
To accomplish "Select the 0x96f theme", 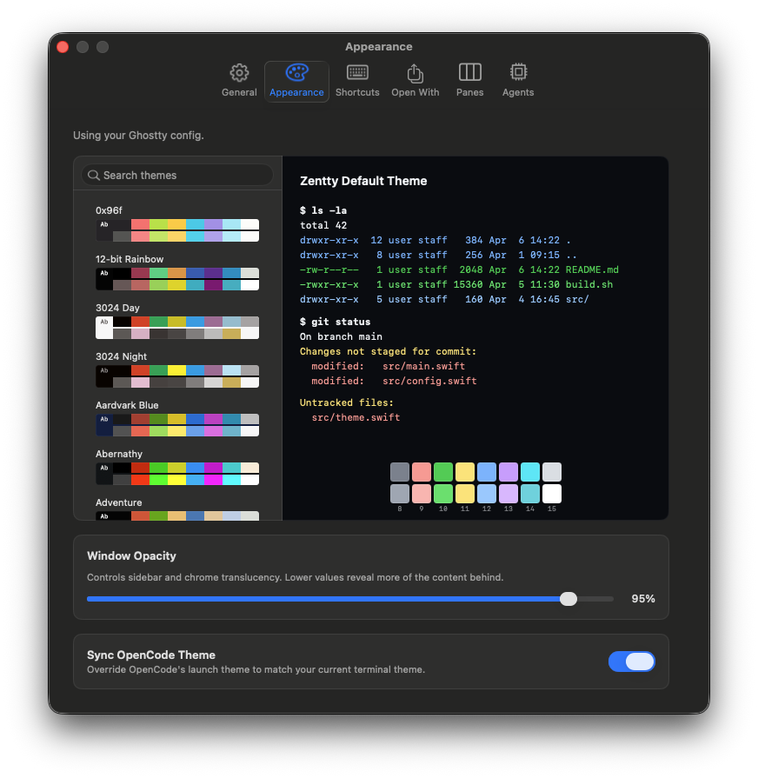I will 177,223.
